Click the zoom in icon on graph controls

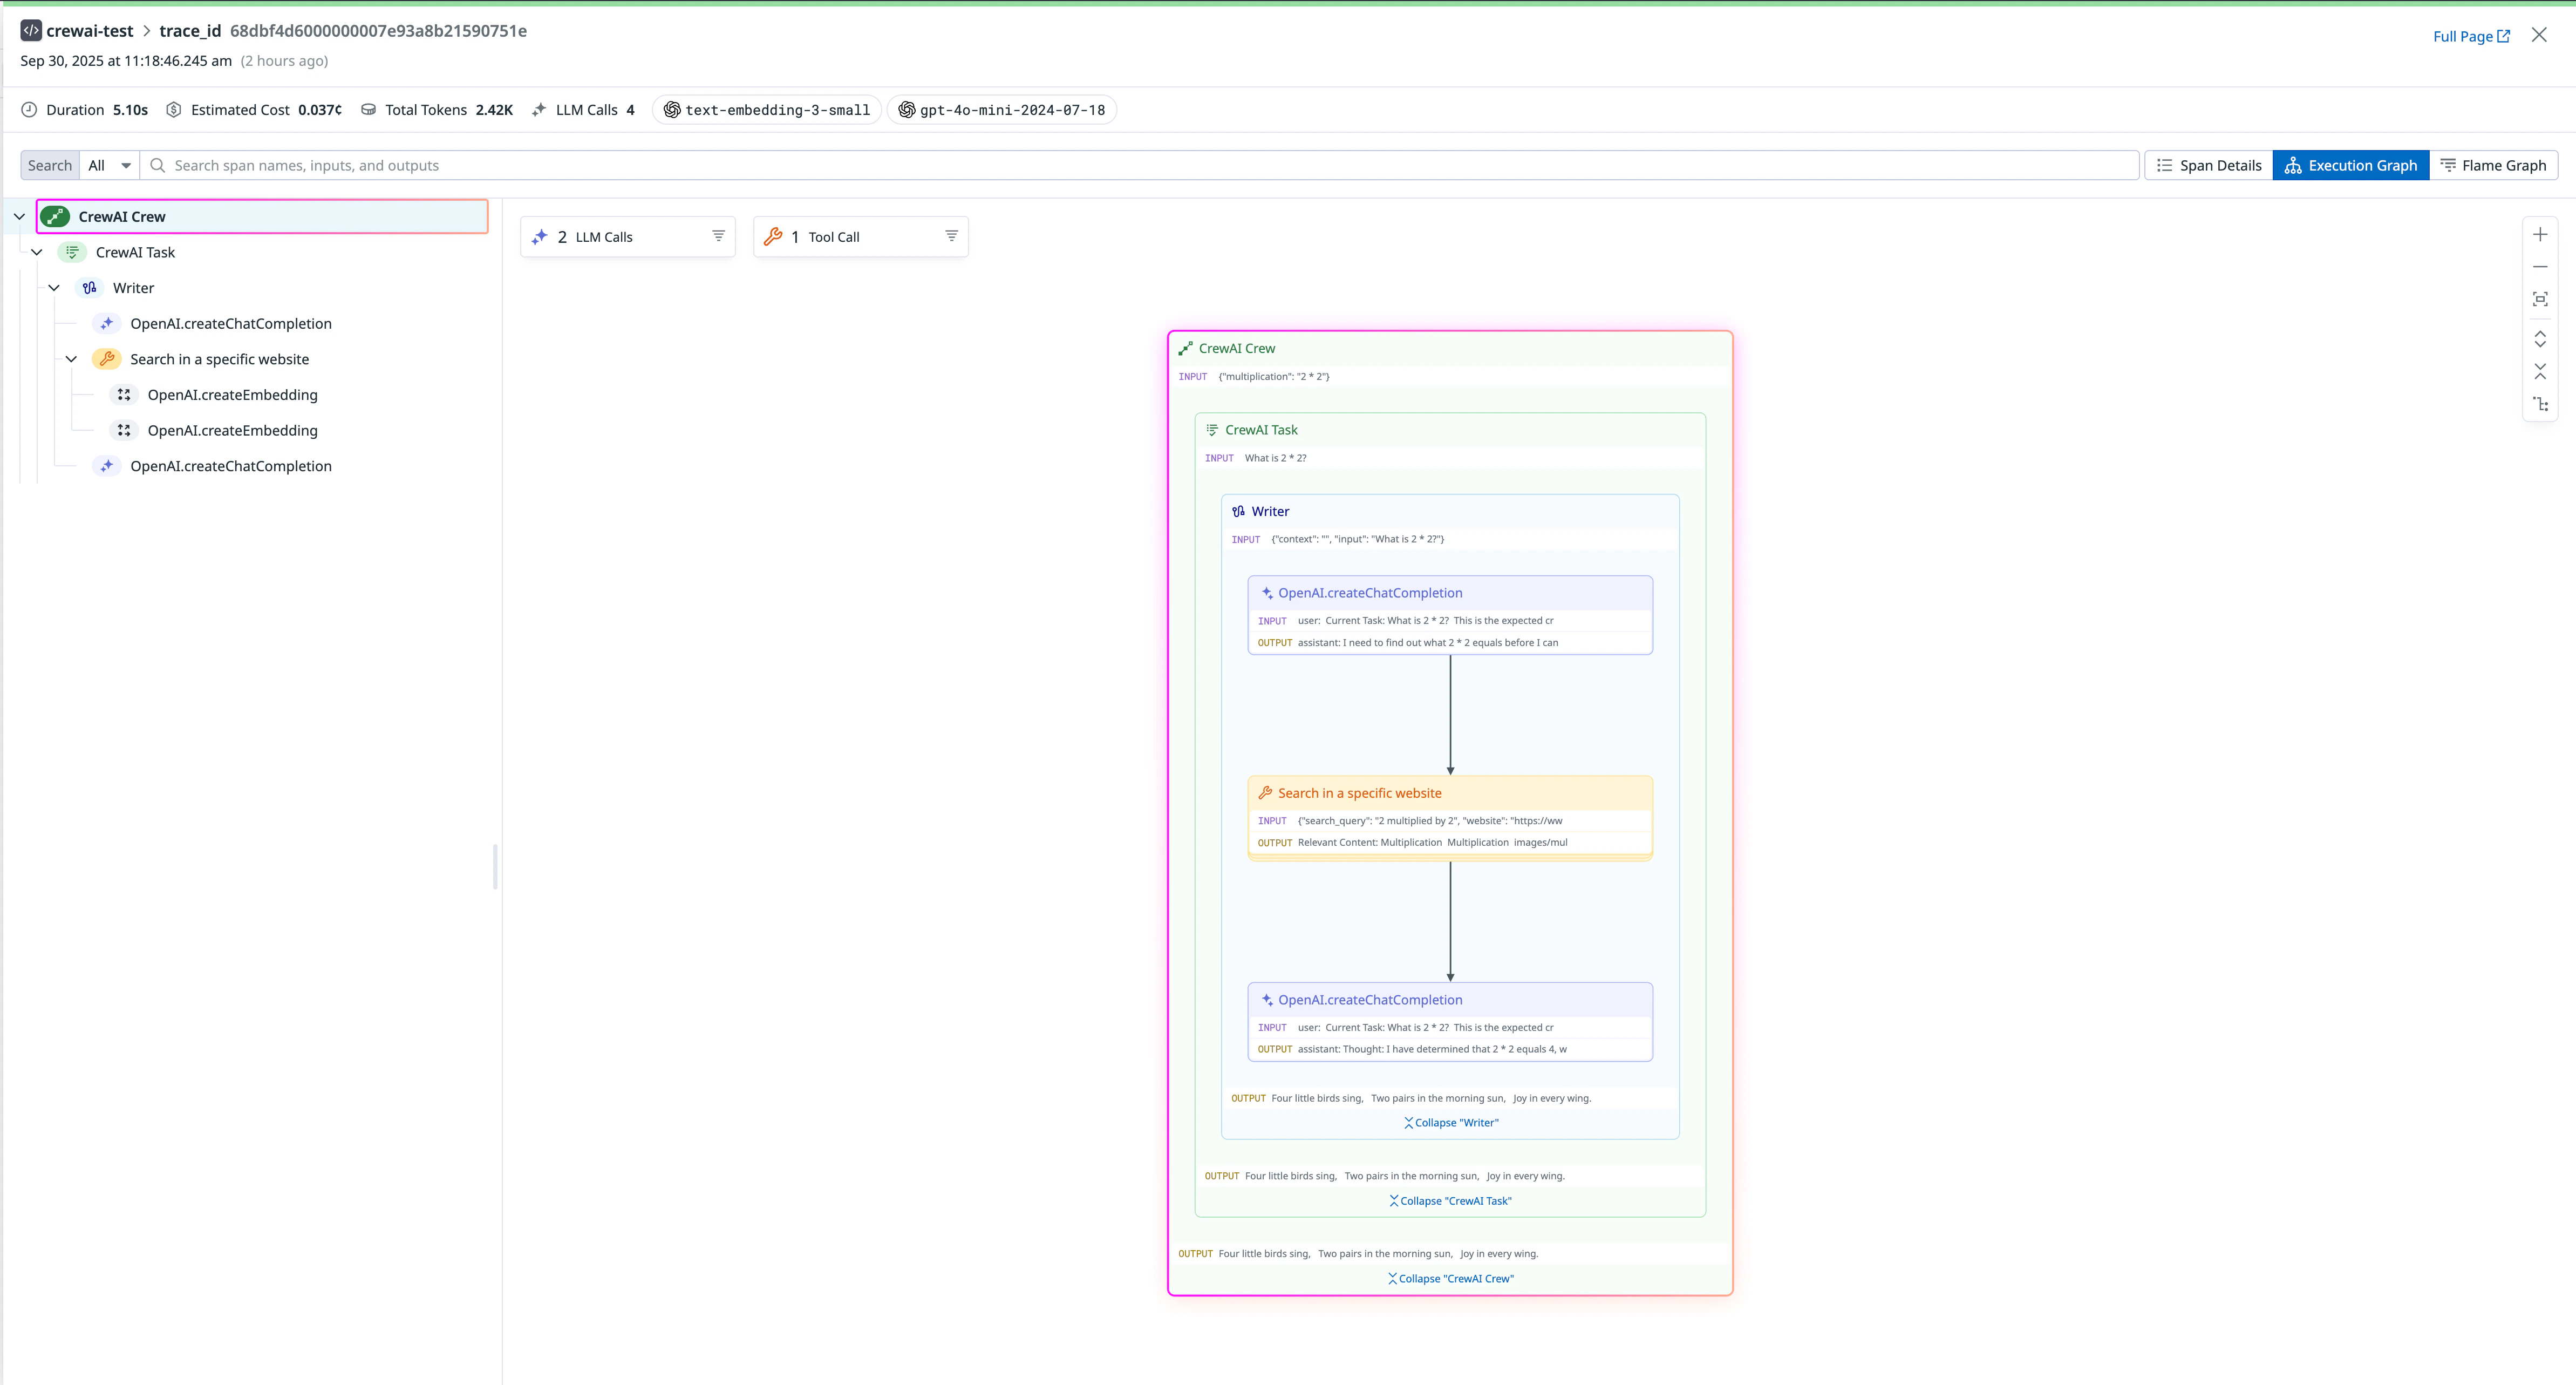coord(2541,234)
